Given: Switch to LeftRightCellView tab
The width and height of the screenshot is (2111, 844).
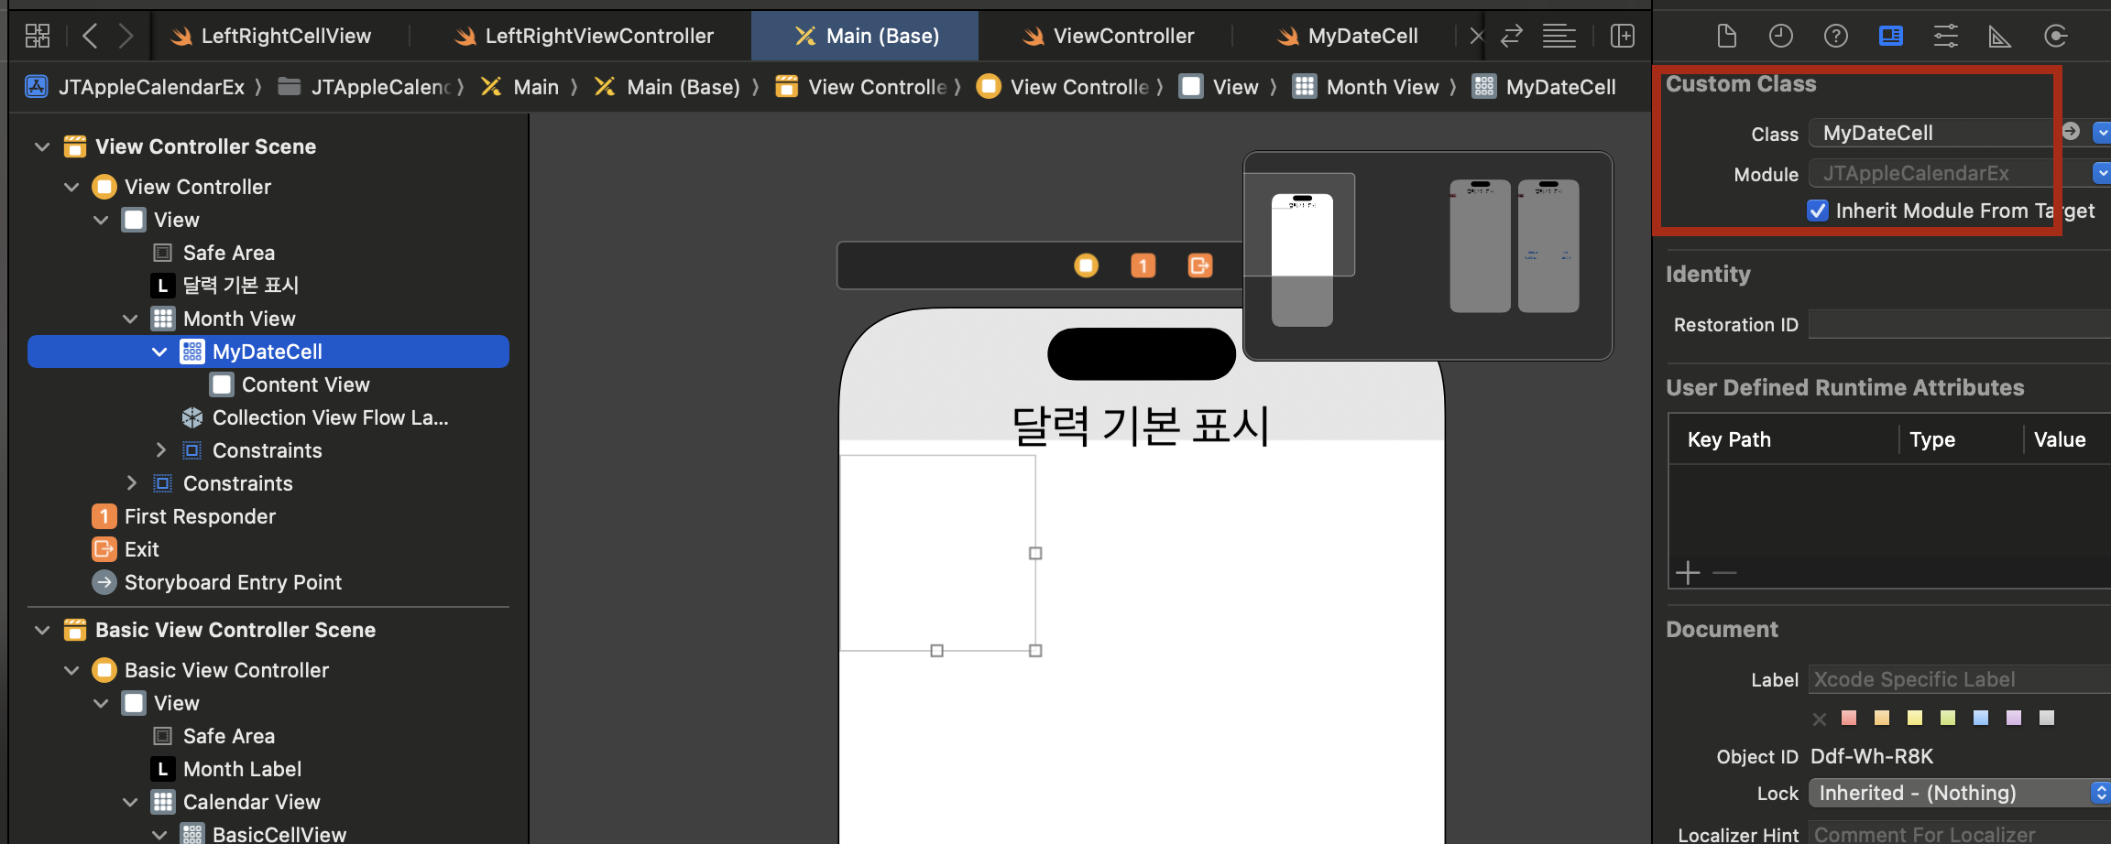Looking at the screenshot, I should (271, 36).
